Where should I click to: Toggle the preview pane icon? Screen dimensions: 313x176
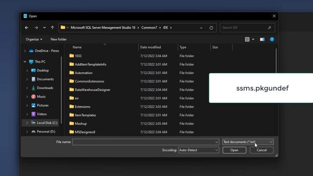pos(262,39)
